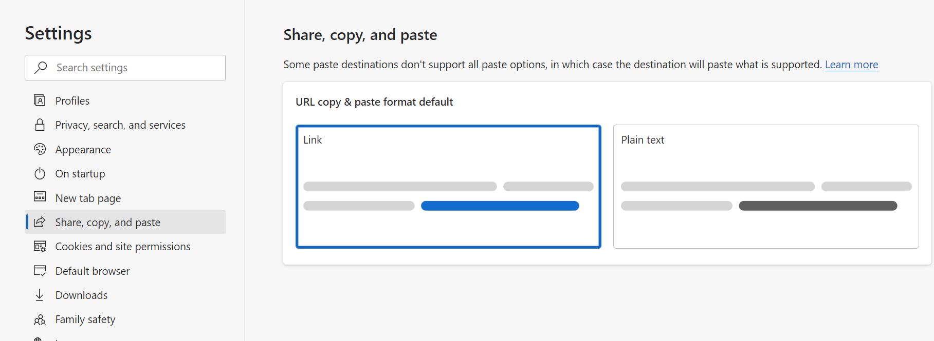Select the Link format option

pos(448,187)
